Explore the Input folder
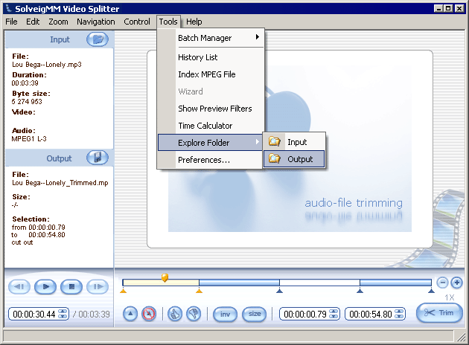 [x=294, y=142]
